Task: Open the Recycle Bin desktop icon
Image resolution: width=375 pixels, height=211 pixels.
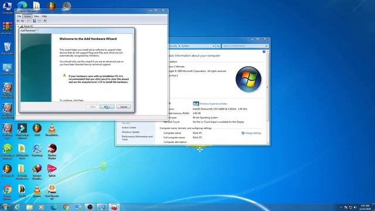Action: click(x=7, y=49)
